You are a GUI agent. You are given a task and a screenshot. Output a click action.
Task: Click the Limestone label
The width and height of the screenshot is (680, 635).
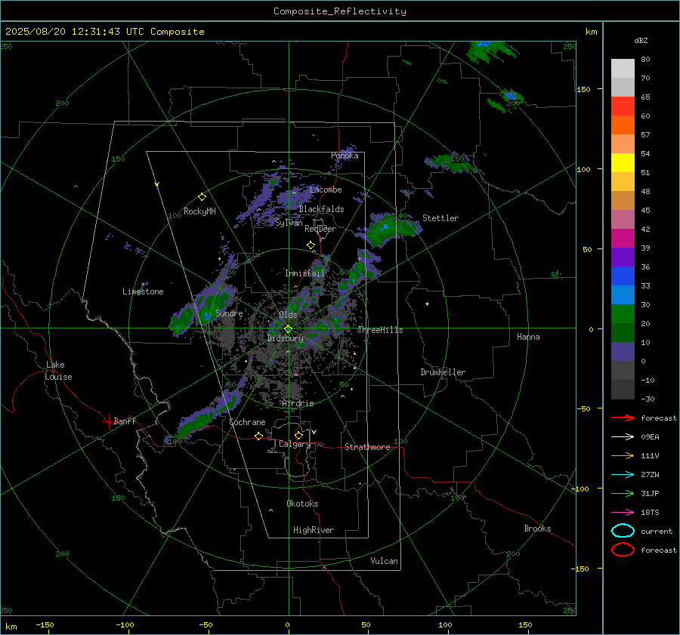point(143,291)
